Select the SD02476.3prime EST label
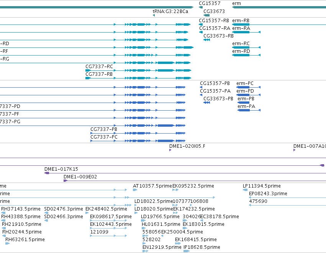 click(64, 209)
